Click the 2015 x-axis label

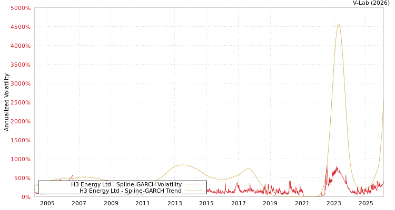(206, 203)
